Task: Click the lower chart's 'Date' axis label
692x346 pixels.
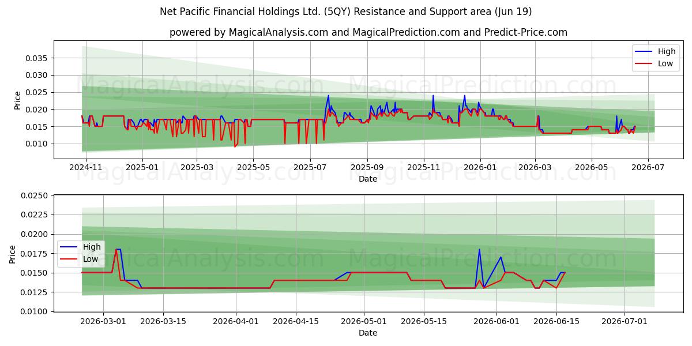Action: [368, 333]
